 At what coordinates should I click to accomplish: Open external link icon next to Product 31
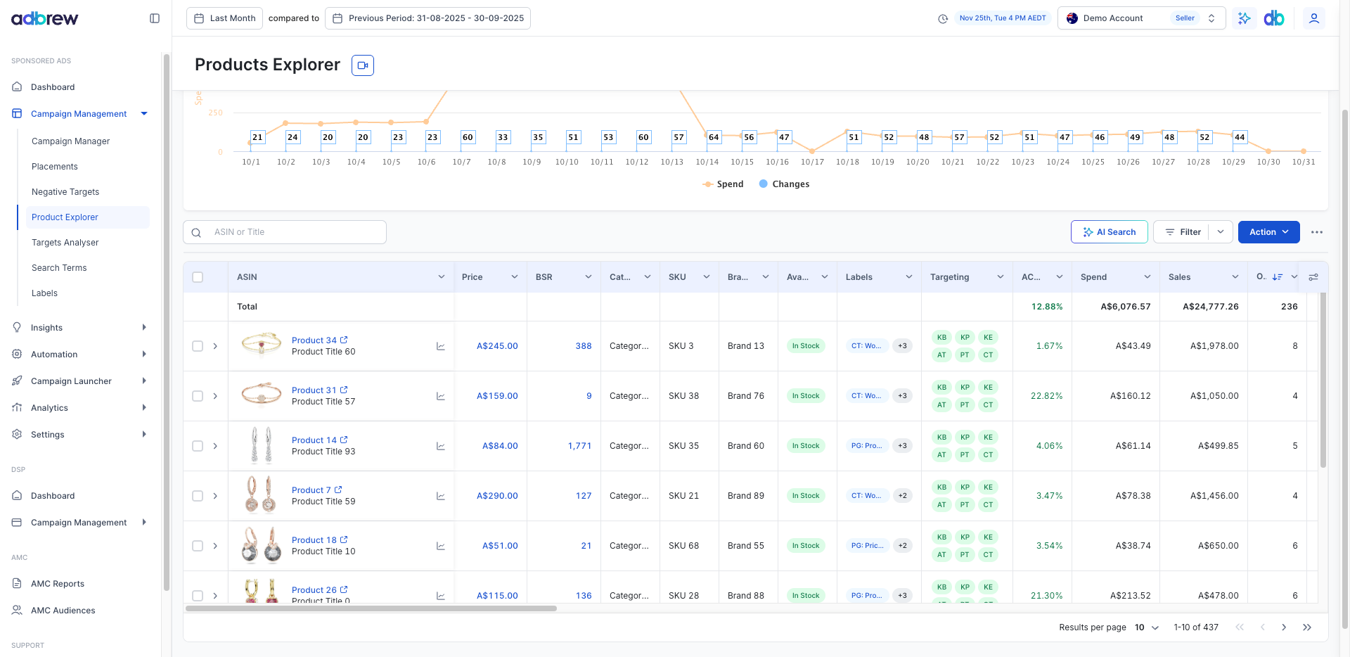[x=344, y=390]
